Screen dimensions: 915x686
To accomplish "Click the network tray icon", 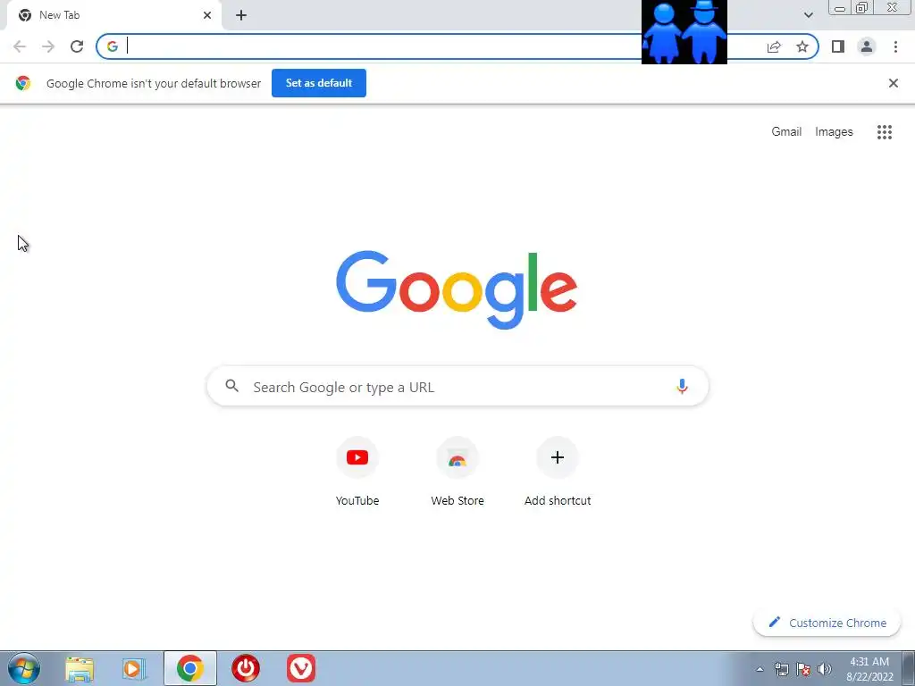I will (x=781, y=669).
